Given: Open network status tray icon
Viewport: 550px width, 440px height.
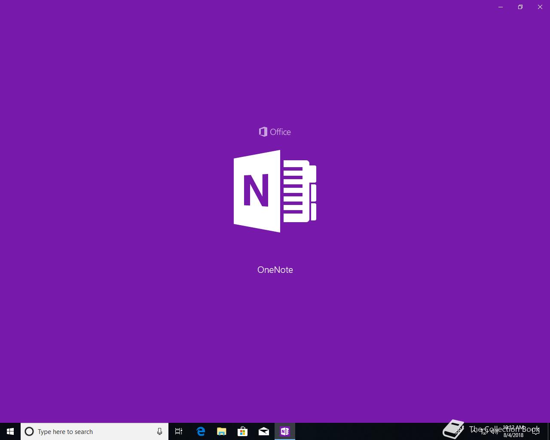Looking at the screenshot, I should click(x=484, y=431).
